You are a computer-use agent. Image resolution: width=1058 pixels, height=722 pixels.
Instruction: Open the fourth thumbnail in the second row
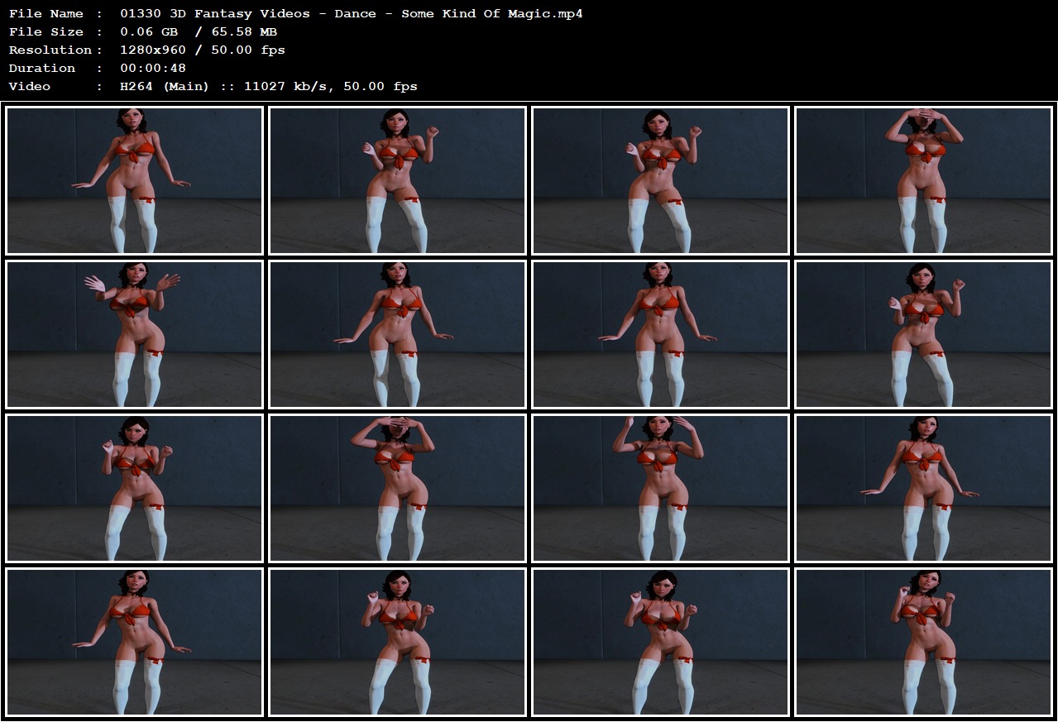[x=923, y=334]
